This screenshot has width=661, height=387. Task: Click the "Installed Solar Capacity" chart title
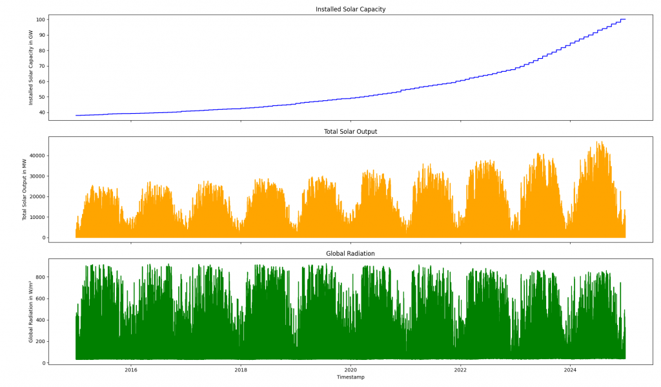351,10
